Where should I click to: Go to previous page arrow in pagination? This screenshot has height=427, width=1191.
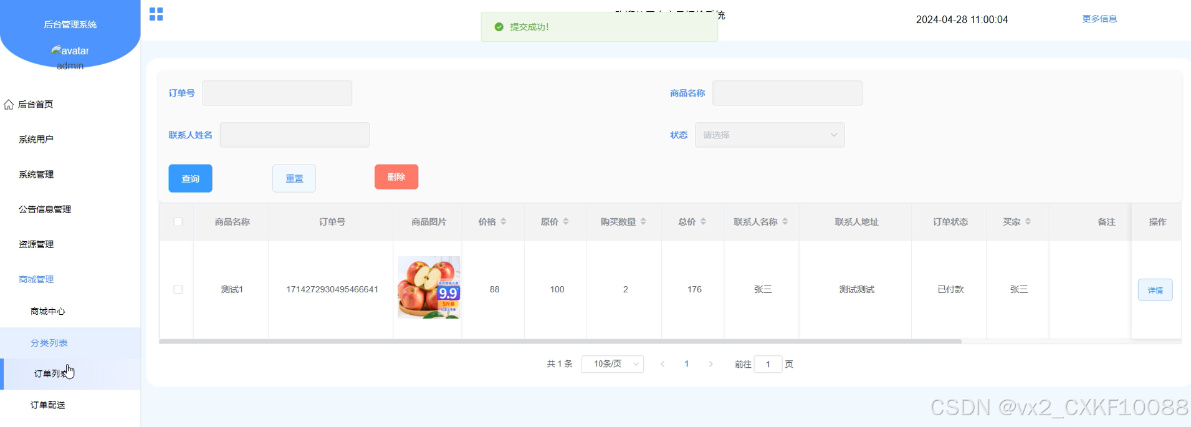[x=662, y=364]
